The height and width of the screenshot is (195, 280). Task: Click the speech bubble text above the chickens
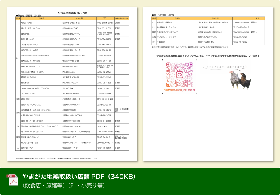click(224, 67)
